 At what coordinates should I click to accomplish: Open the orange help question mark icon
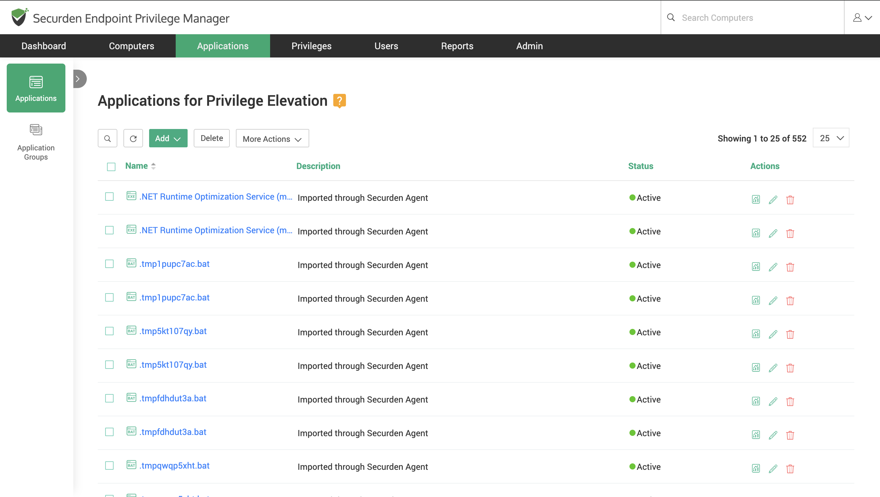click(x=339, y=101)
